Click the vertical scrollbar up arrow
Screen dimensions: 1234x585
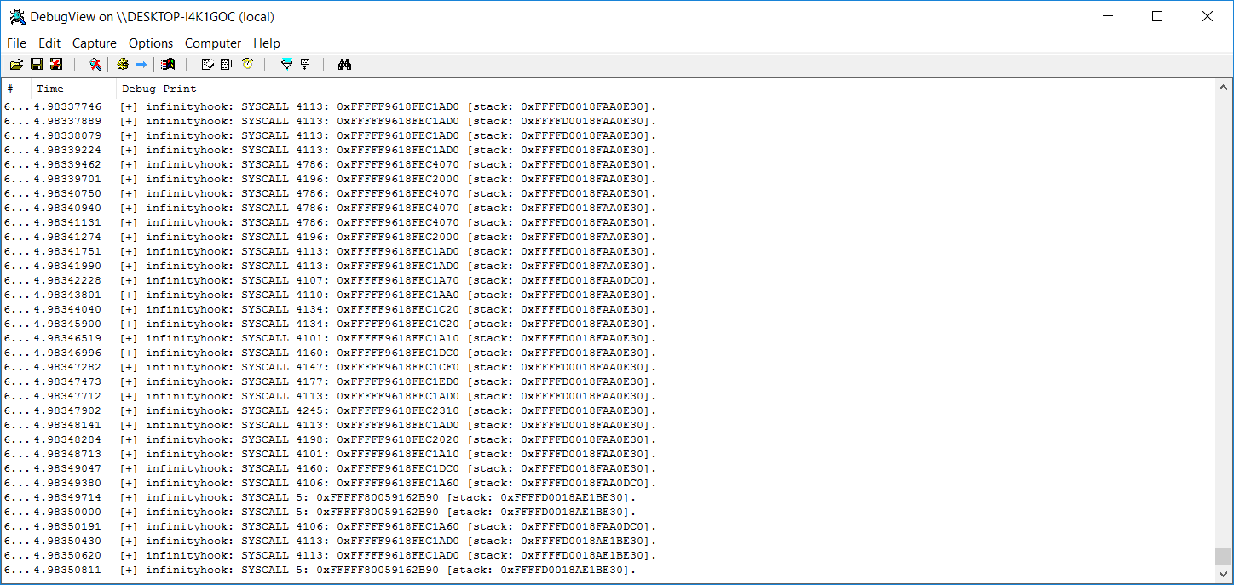point(1224,88)
